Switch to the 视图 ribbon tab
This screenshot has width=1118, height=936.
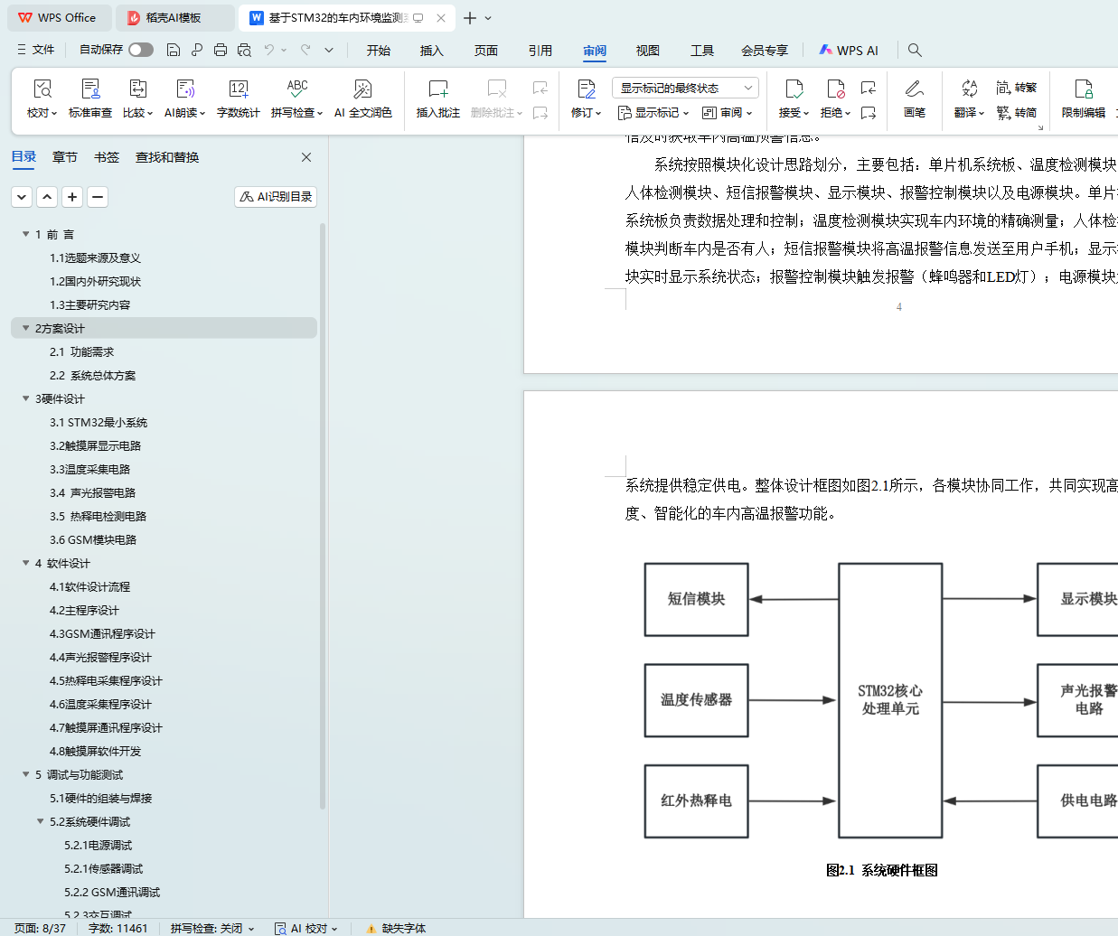pyautogui.click(x=647, y=51)
